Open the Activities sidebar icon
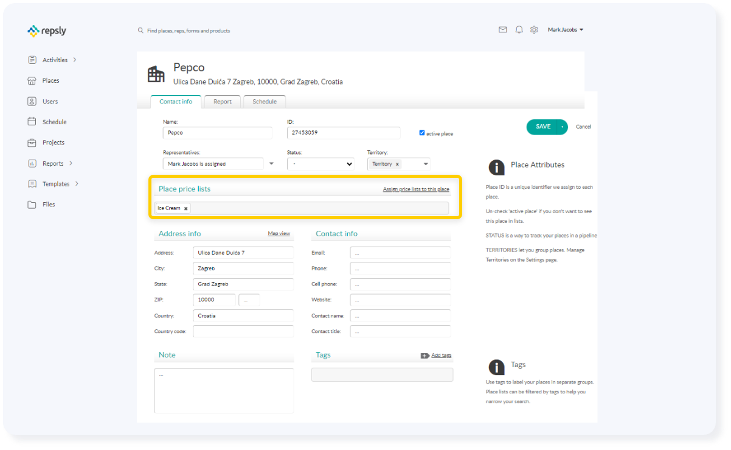The height and width of the screenshot is (450, 731). point(32,60)
